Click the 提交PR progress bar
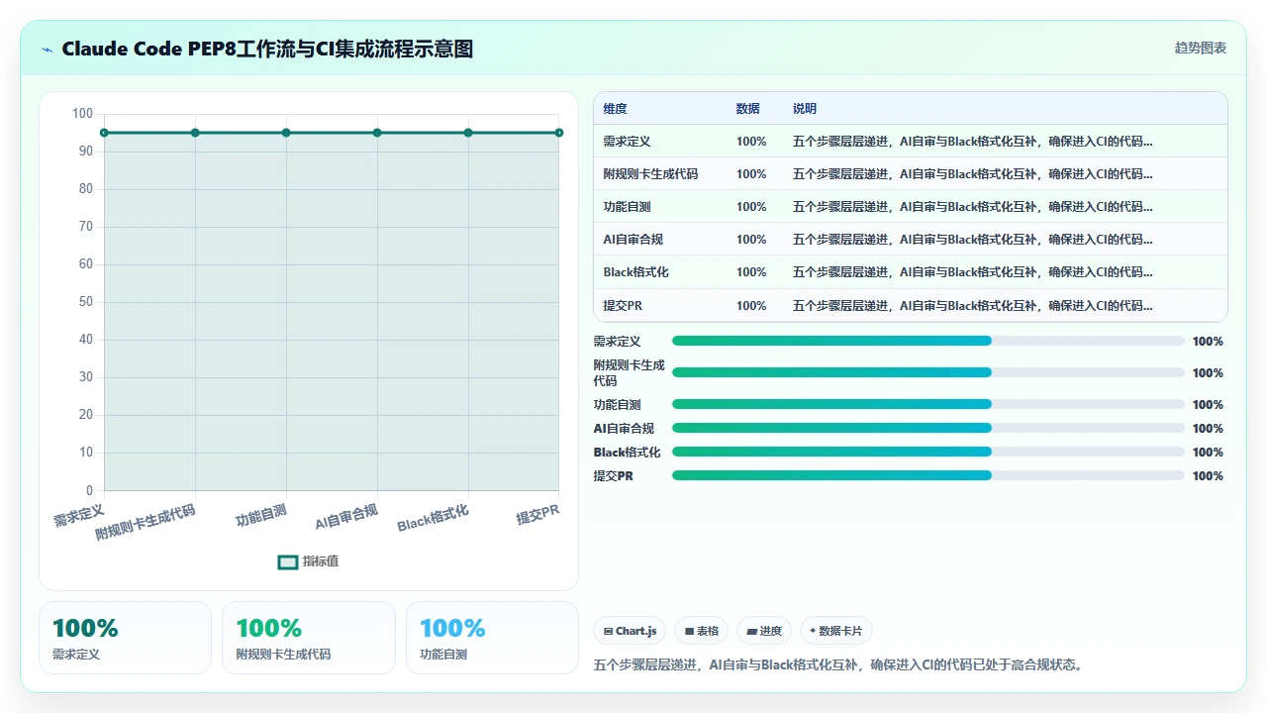This screenshot has width=1267, height=713. (x=928, y=475)
